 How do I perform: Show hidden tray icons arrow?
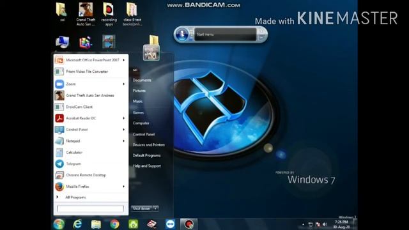pos(303,224)
